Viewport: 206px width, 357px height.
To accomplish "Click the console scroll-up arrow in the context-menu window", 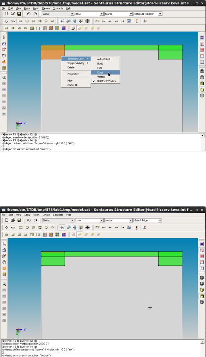I will point(202,135).
